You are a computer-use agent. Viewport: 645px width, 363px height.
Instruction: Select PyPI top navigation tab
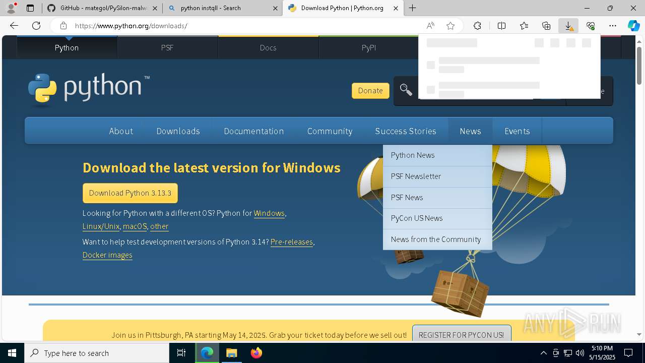click(369, 47)
